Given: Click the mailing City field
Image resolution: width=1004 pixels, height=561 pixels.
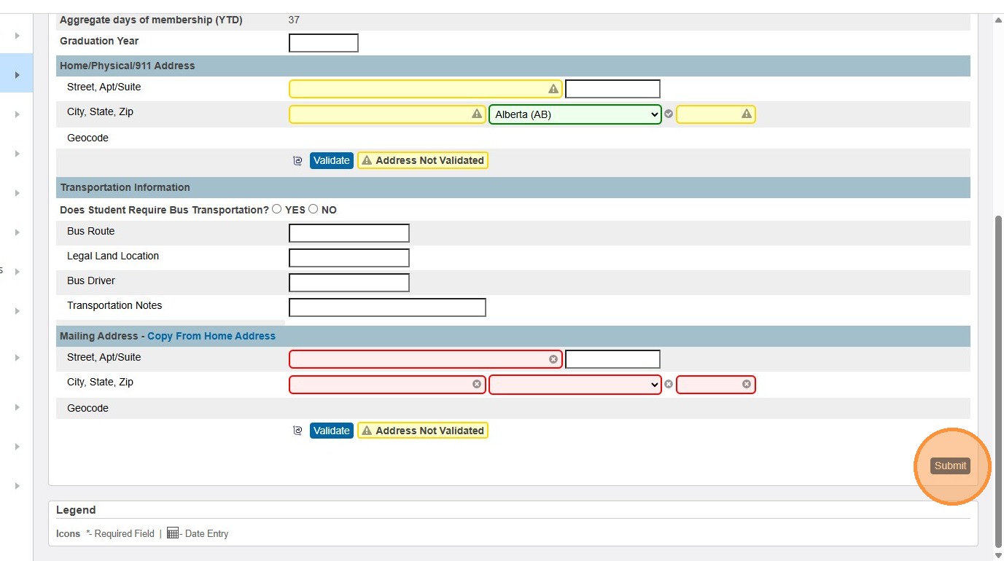Looking at the screenshot, I should pyautogui.click(x=387, y=384).
